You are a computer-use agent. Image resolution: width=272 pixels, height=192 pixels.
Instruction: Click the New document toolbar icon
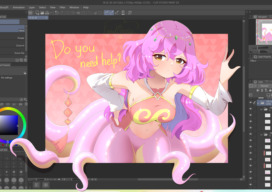click(x=37, y=13)
